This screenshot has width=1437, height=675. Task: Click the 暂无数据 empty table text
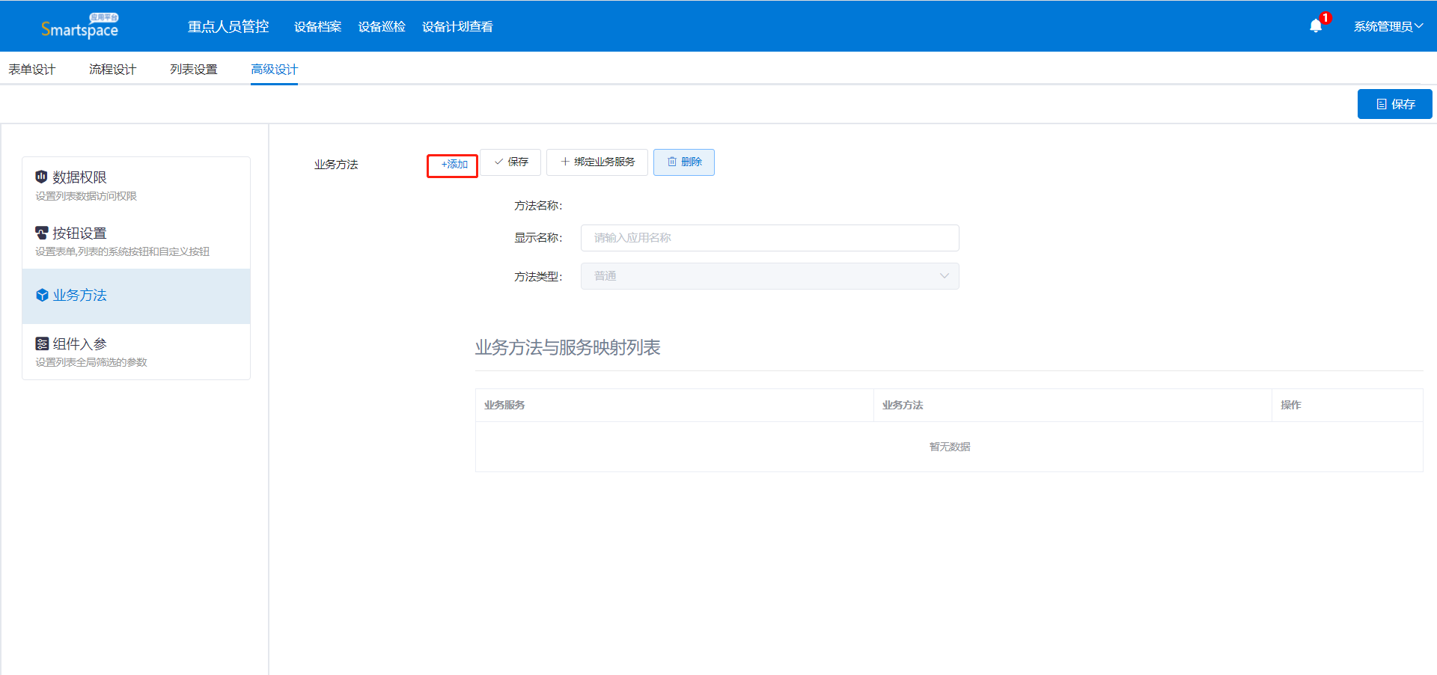point(949,447)
